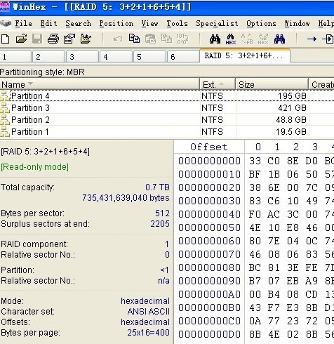Image resolution: width=334 pixels, height=344 pixels.
Task: Click the Write clipboard toolbar icon
Action: pos(166,39)
